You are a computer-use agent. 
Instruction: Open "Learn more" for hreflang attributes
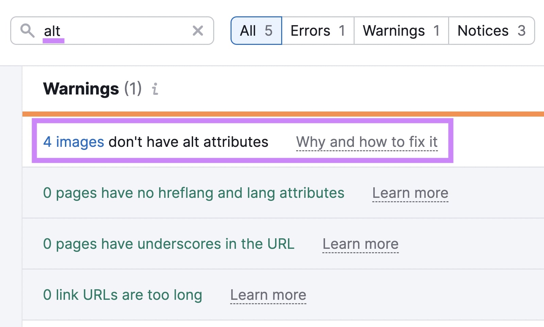410,193
